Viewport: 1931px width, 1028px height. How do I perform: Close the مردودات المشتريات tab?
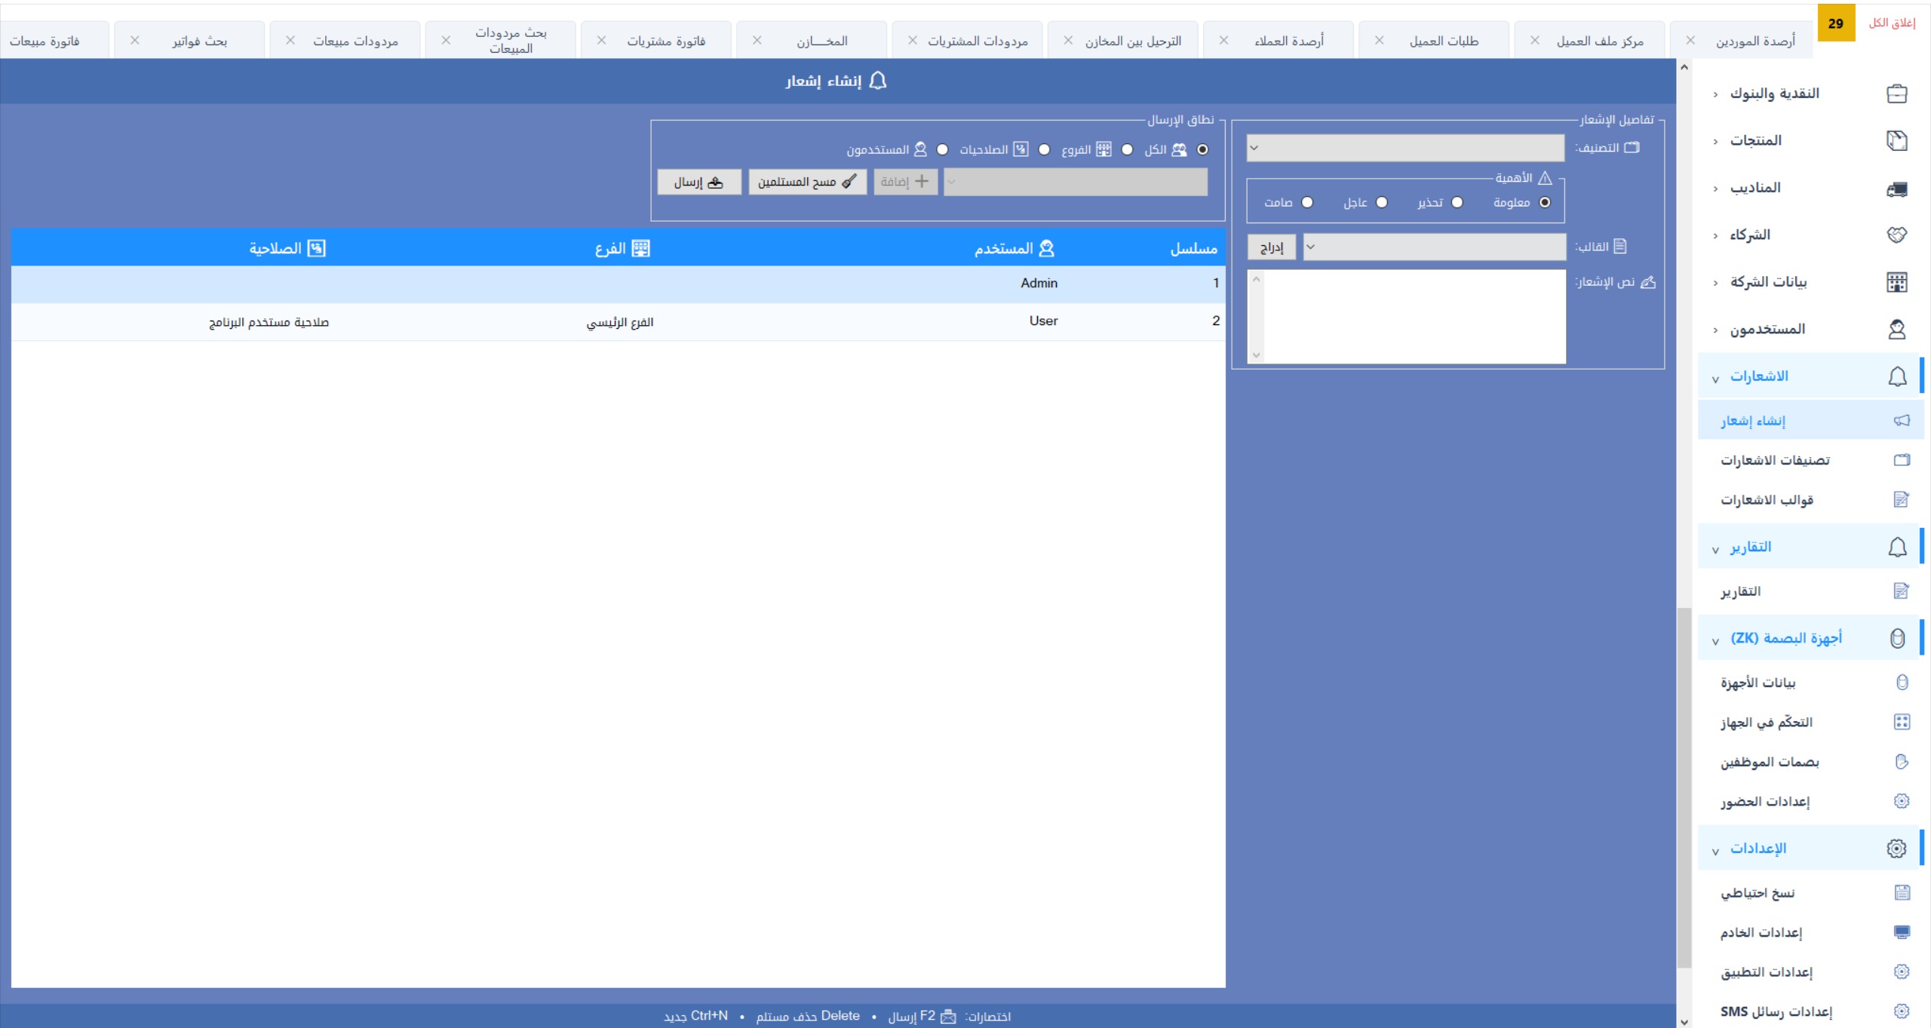(x=913, y=40)
